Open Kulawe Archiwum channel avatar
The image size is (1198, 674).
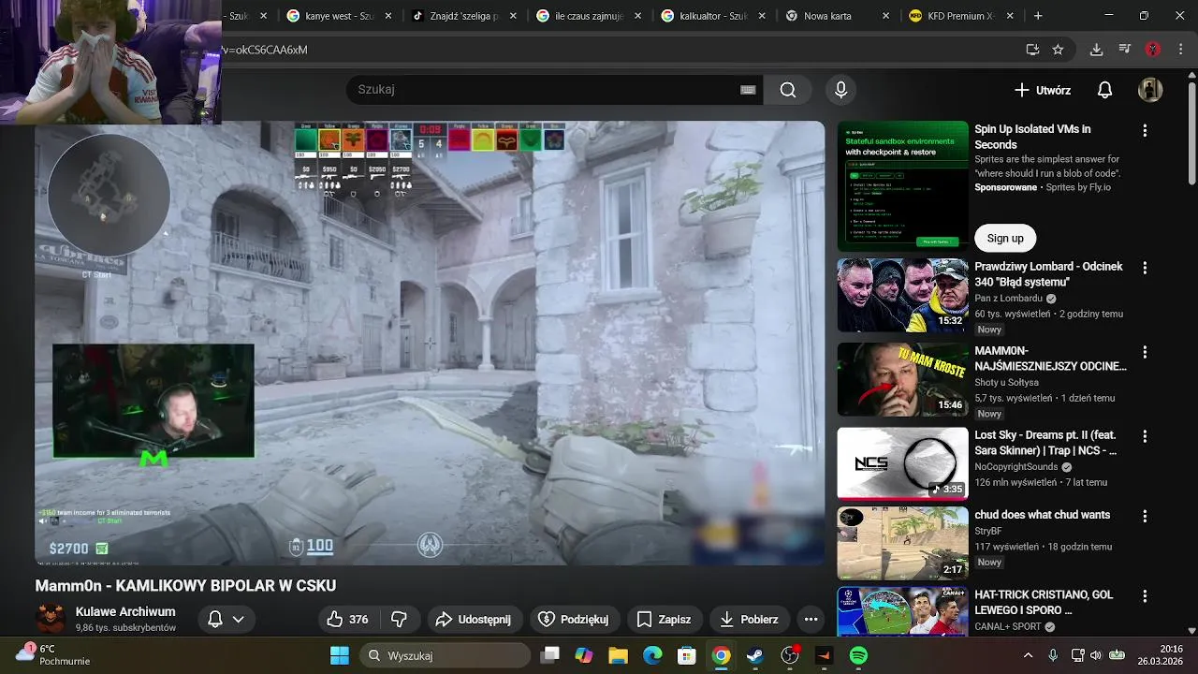tap(51, 619)
